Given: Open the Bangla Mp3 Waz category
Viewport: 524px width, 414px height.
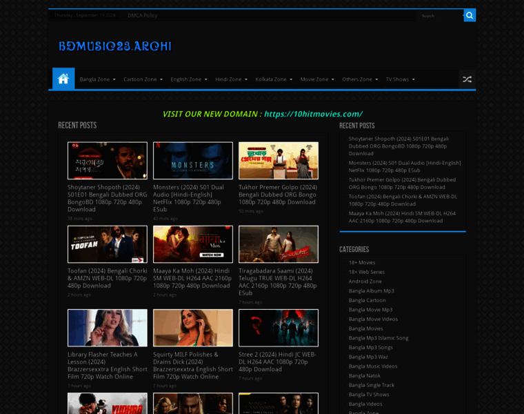Looking at the screenshot, I should (368, 357).
